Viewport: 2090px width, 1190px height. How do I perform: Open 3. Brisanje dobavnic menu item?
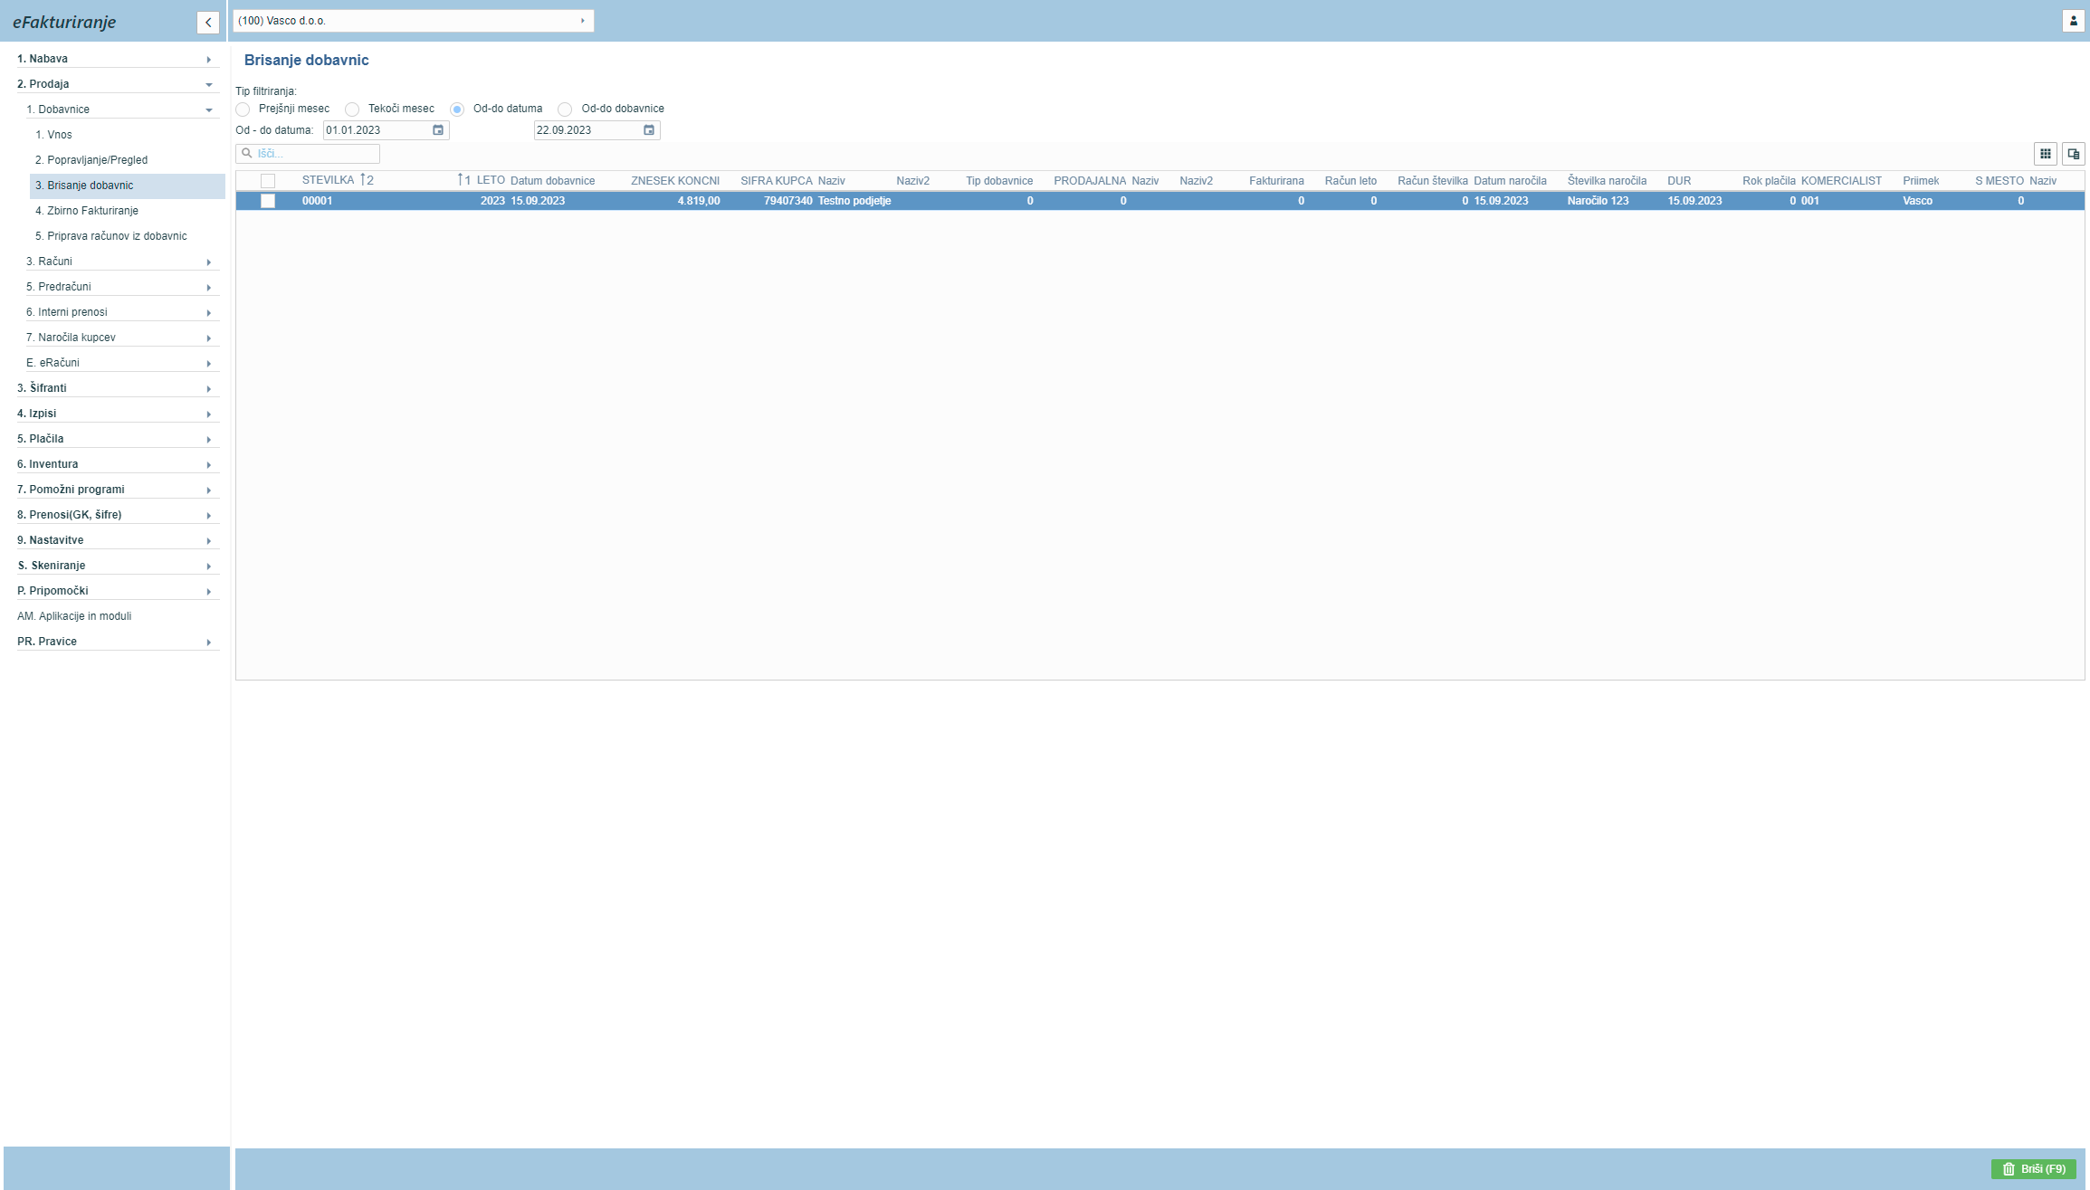[x=128, y=186]
